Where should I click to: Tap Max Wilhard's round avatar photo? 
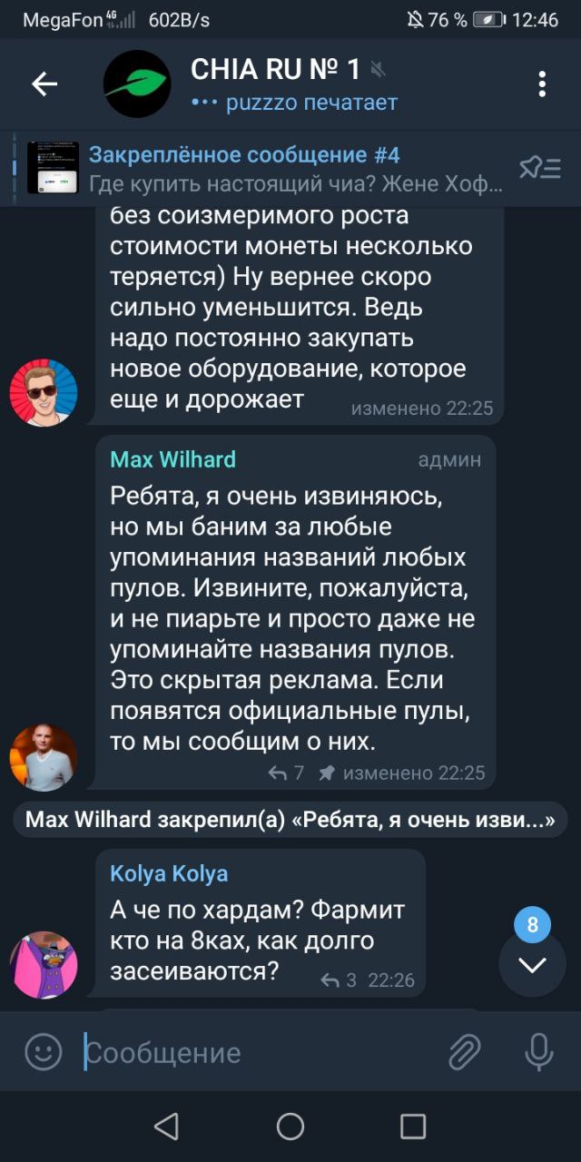click(43, 757)
